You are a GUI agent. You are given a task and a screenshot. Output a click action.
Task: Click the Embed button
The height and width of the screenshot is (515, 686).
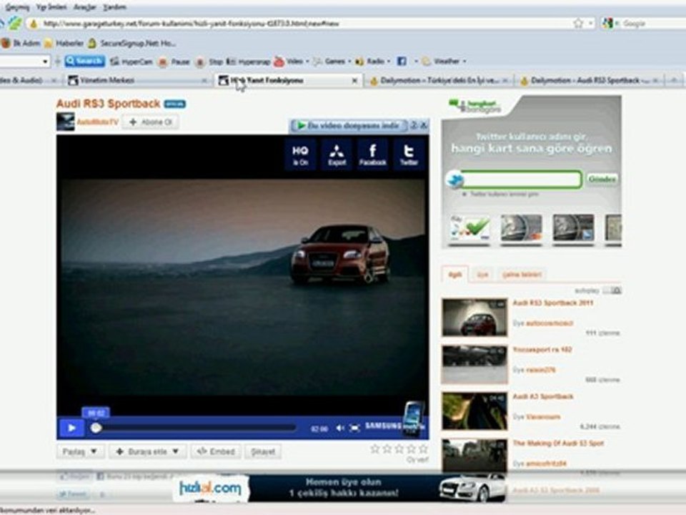pyautogui.click(x=216, y=451)
